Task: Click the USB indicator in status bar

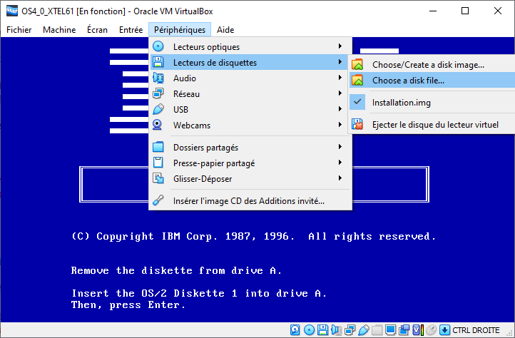Action: [363, 329]
